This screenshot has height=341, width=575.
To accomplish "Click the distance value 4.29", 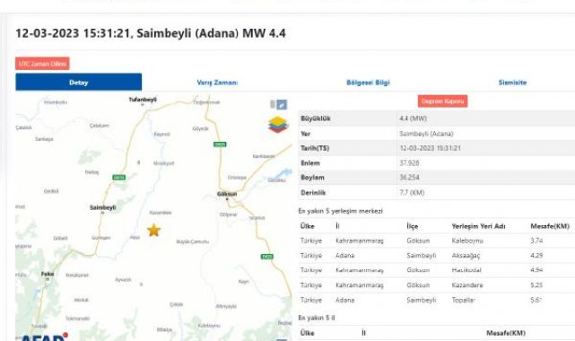I will pyautogui.click(x=536, y=255).
